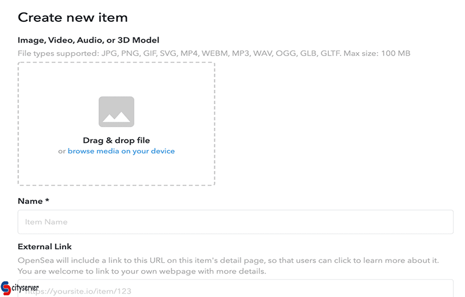Click the cityserver logo icon
465x297 pixels.
tap(6, 288)
